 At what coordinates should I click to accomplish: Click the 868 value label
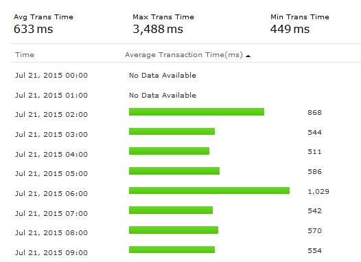pyautogui.click(x=314, y=113)
